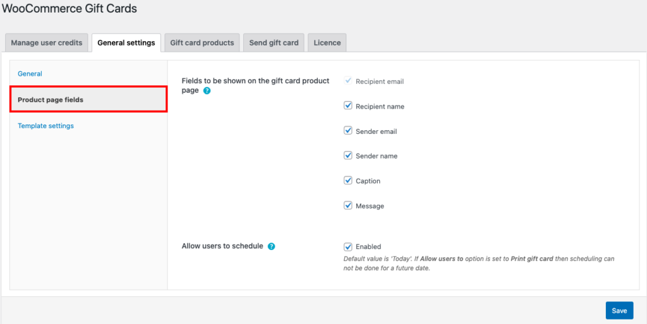Disable the Caption field checkbox
Screen dimensions: 647x324
(348, 180)
